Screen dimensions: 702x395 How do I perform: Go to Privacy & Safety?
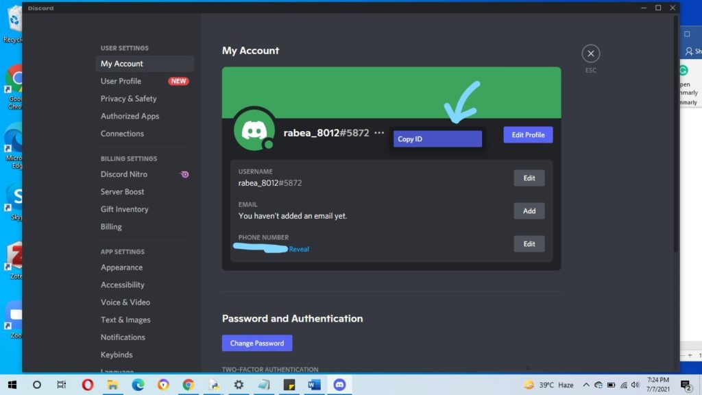145,99
